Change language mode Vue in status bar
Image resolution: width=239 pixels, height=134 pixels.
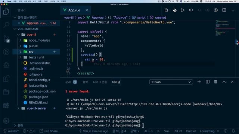click(167, 131)
